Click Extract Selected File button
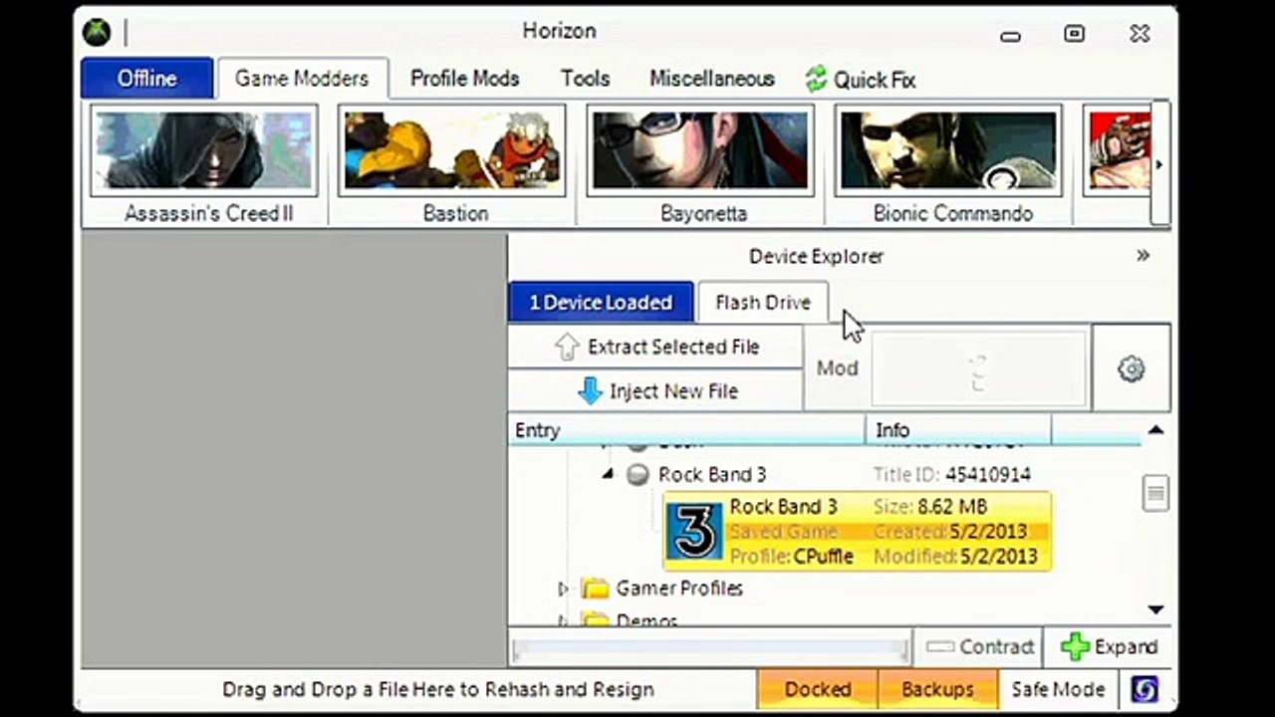 (655, 347)
